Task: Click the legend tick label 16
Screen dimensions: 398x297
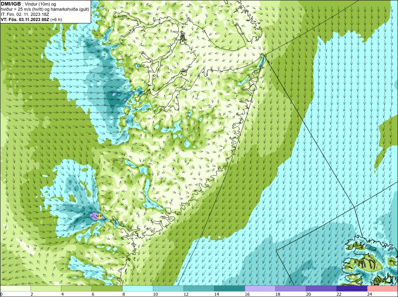Action: pyautogui.click(x=247, y=294)
